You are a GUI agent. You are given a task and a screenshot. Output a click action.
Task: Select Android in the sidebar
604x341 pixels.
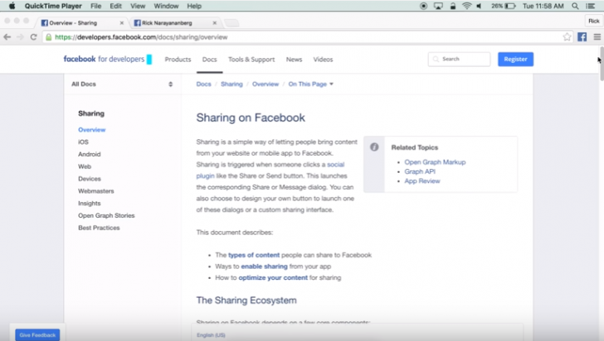[x=90, y=154]
